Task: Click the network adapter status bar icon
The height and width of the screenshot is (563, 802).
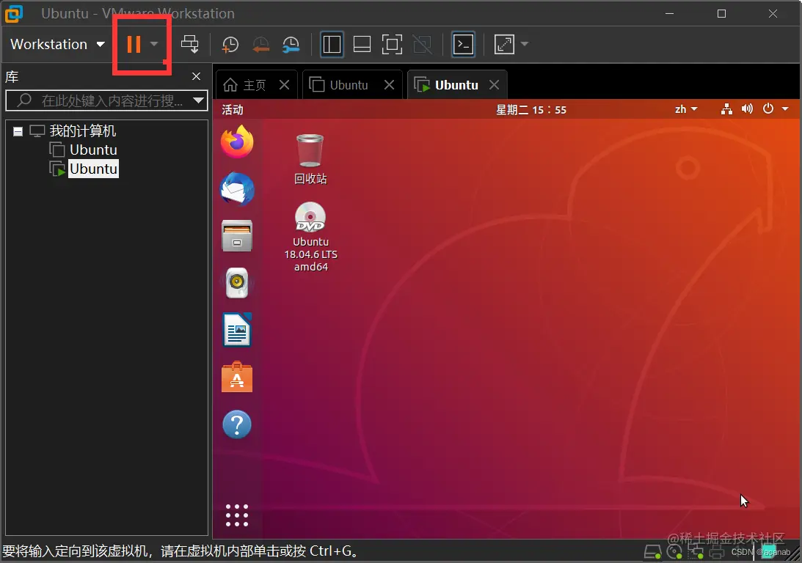Action: tap(696, 552)
